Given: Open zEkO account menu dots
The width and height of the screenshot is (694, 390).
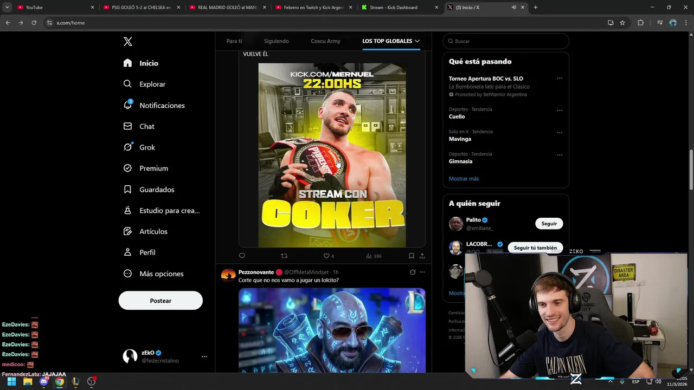Looking at the screenshot, I should pos(204,356).
